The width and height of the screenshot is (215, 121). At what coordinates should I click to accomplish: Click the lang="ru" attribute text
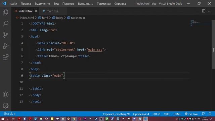(48, 30)
